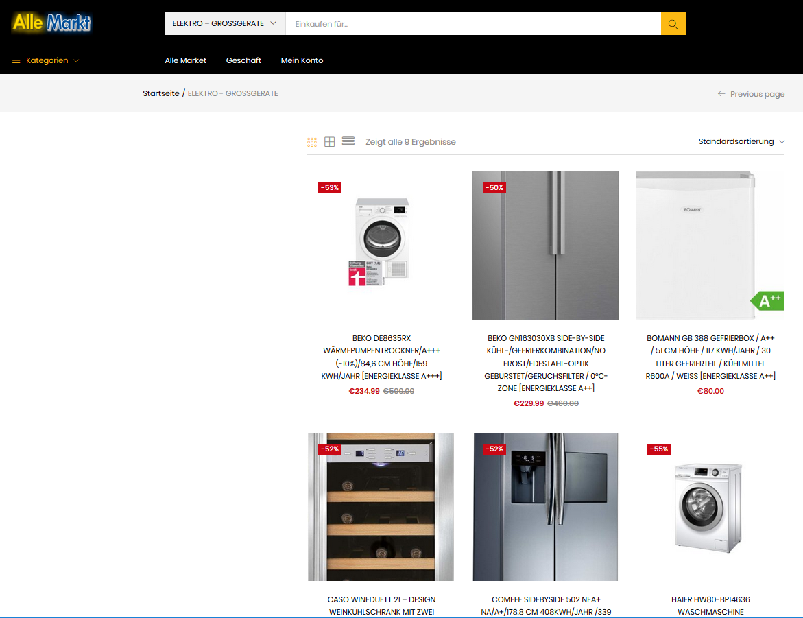Screen dimensions: 803x618
Task: Open the Geschäft menu item
Action: coord(243,60)
